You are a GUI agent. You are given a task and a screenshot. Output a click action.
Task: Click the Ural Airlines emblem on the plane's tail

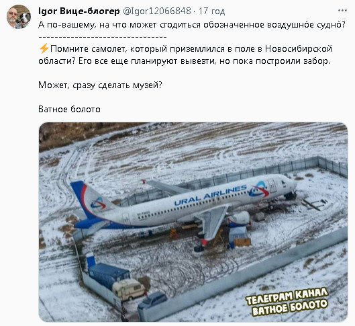98,203
